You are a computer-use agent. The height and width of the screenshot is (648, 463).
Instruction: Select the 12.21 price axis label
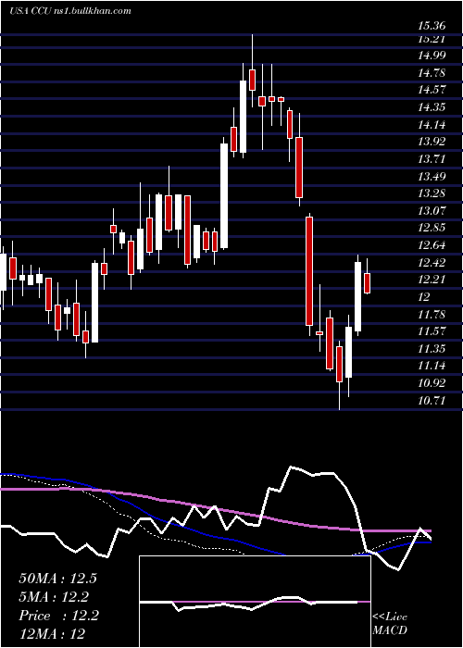click(432, 280)
